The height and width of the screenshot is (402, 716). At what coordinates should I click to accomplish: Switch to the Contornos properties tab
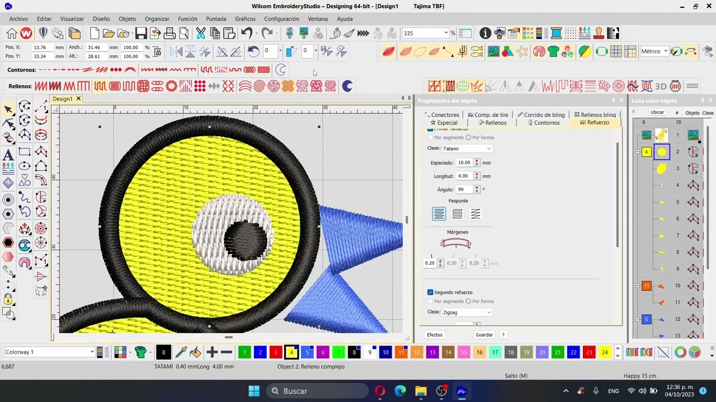543,123
